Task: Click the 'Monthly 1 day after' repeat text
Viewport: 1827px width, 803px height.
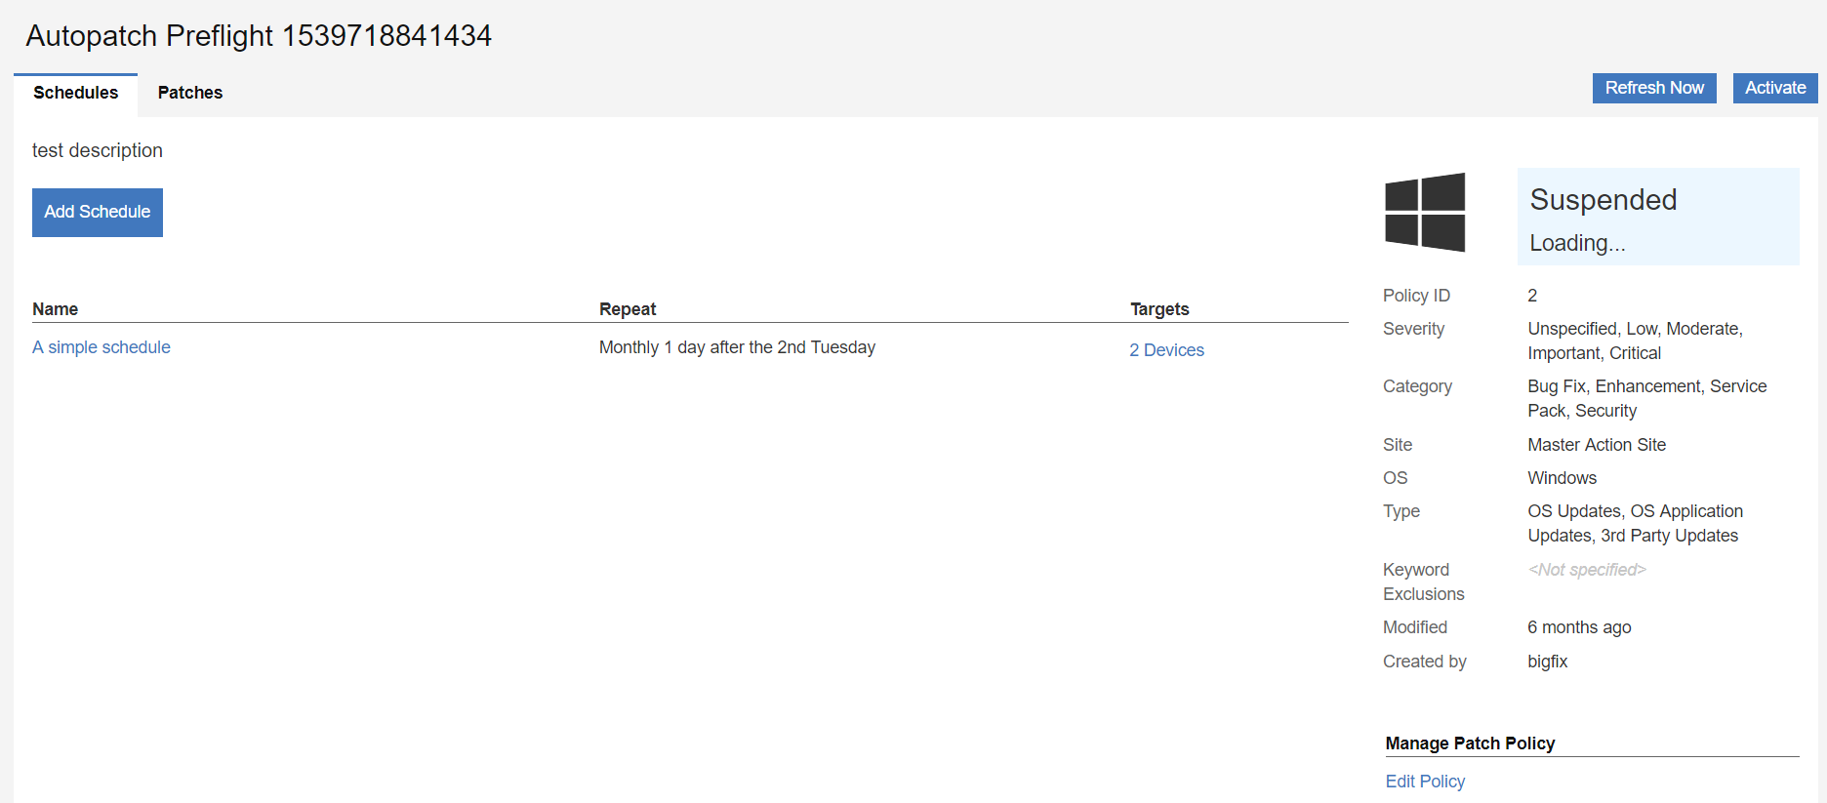Action: pyautogui.click(x=737, y=347)
